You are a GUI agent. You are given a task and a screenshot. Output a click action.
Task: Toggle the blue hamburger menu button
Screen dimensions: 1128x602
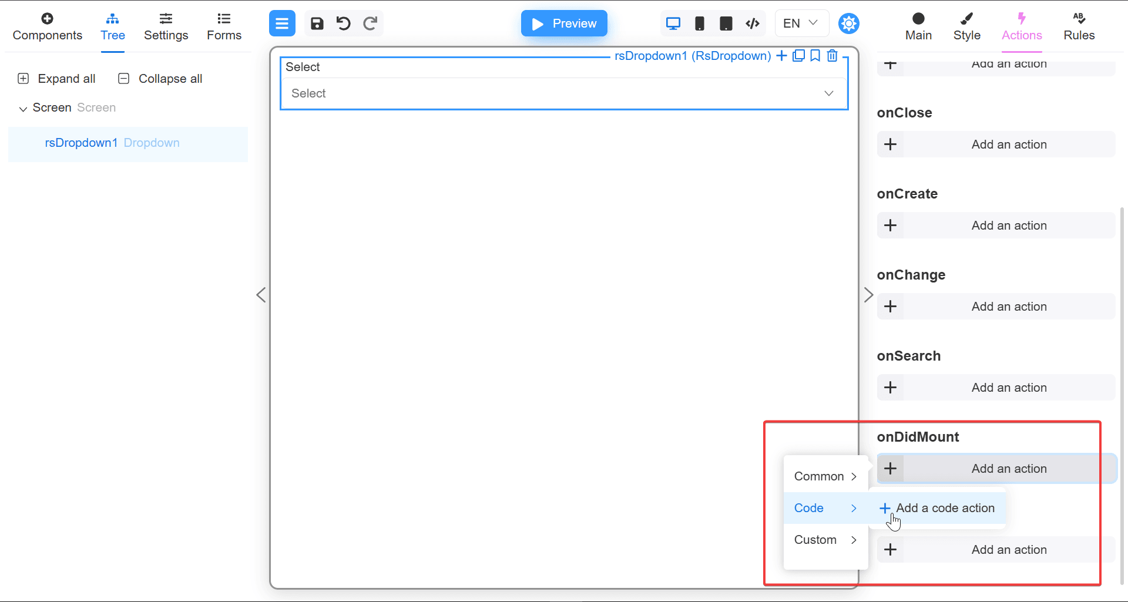[x=282, y=23]
